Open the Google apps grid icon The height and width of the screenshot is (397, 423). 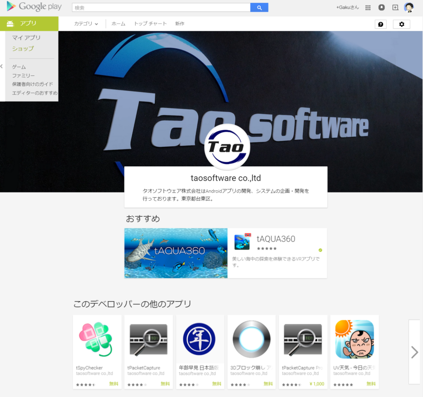coord(368,8)
